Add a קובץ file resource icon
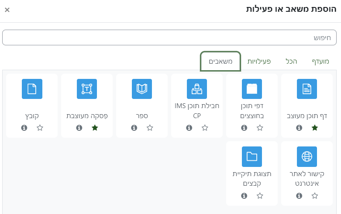Screen dimensions: 341x214 tap(32, 89)
